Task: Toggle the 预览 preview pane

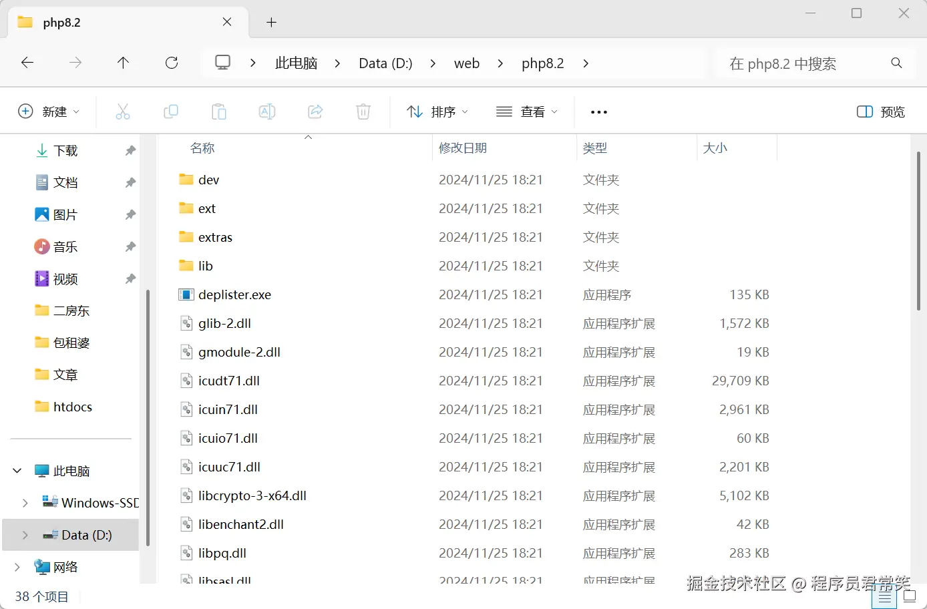Action: tap(881, 112)
